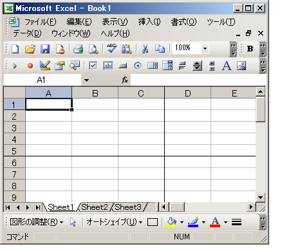The image size is (282, 251).
Task: Insert a Label control with A icon
Action: coord(227,66)
